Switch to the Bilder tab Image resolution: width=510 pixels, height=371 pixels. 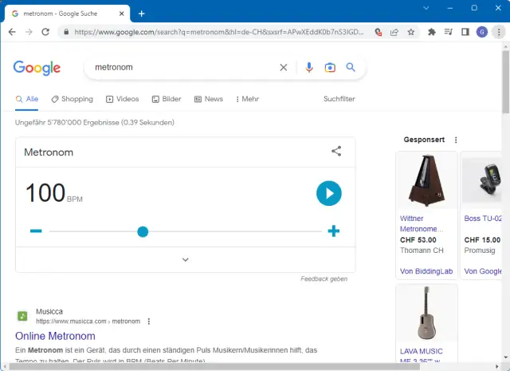coord(167,99)
